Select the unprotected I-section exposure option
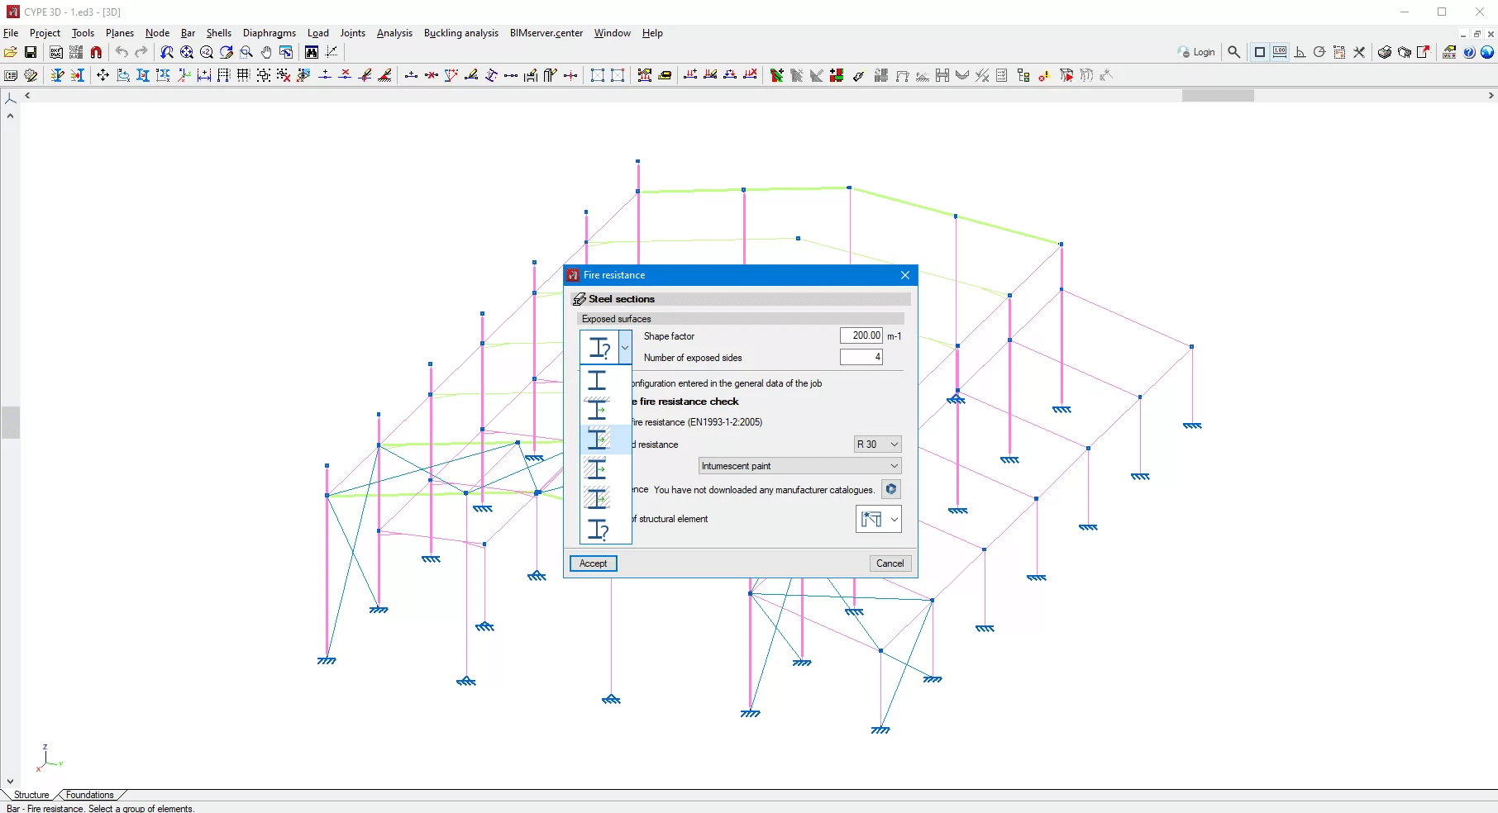This screenshot has width=1498, height=813. pos(597,380)
